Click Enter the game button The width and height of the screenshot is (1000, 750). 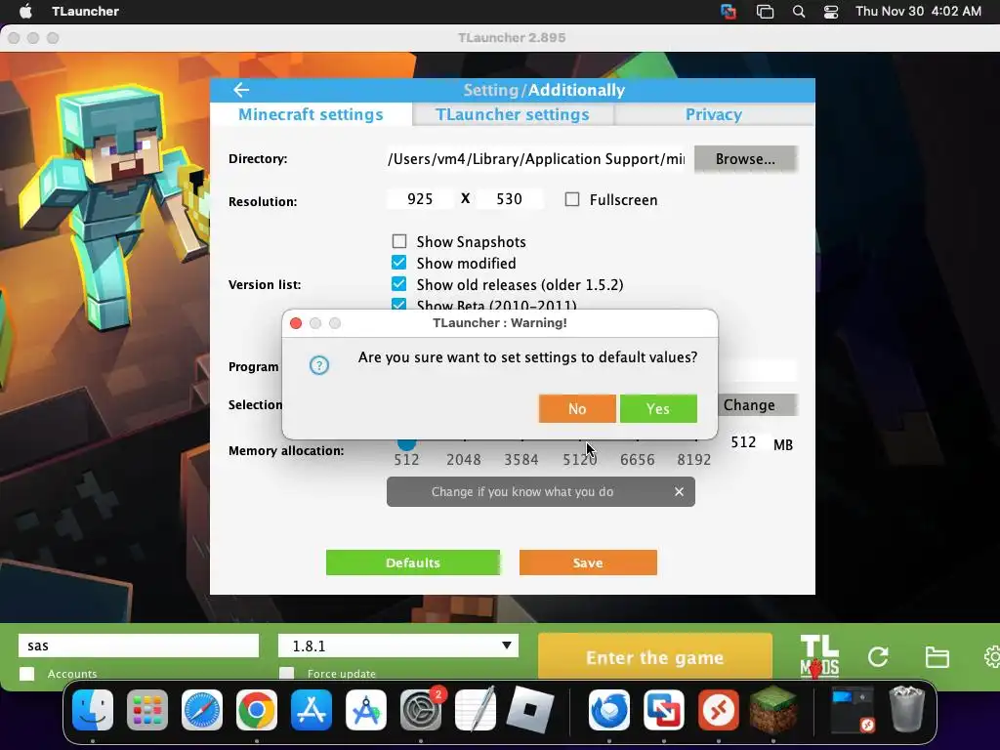tap(655, 657)
